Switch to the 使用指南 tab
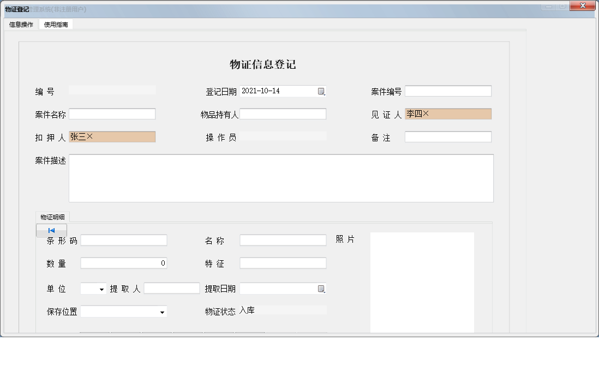Screen dimensions: 599x383 coord(56,24)
